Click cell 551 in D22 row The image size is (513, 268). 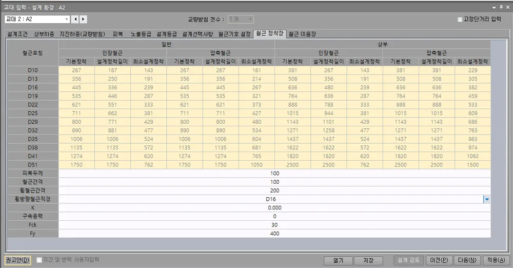tap(112, 105)
